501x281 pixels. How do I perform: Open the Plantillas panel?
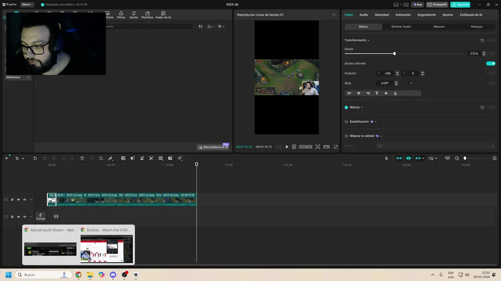[147, 15]
